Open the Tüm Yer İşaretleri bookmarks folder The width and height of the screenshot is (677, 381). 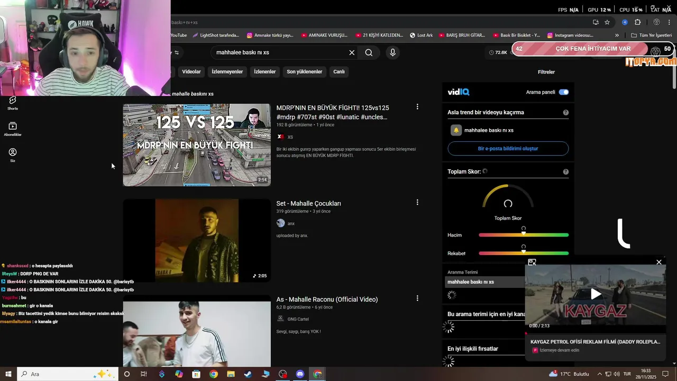click(x=652, y=35)
